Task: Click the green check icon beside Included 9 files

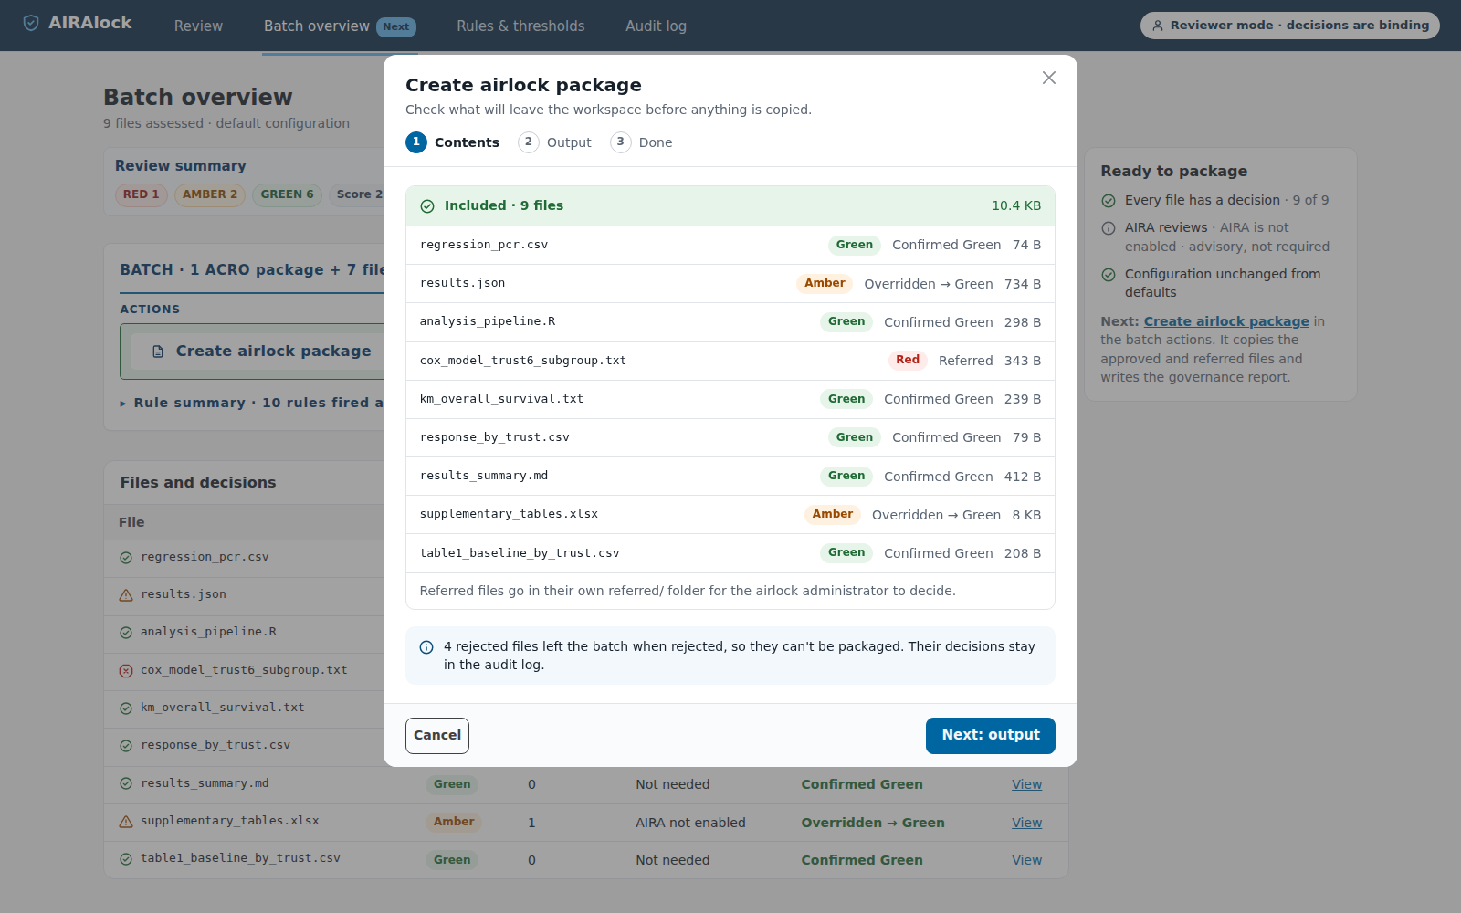Action: point(427,206)
